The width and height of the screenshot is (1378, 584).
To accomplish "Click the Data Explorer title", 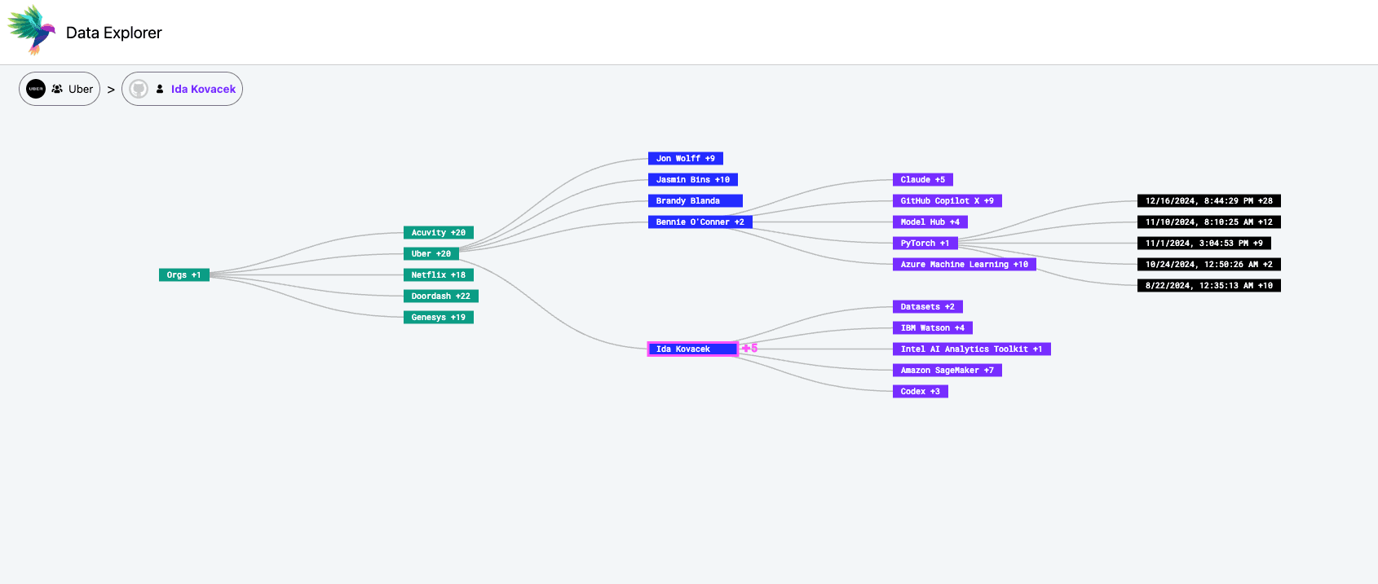I will tap(114, 33).
